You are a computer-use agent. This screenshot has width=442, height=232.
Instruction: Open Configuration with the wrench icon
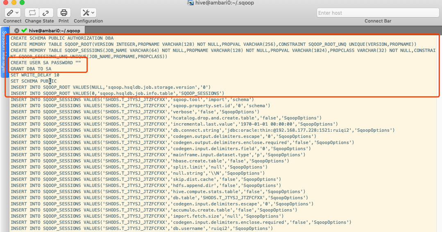pyautogui.click(x=86, y=13)
